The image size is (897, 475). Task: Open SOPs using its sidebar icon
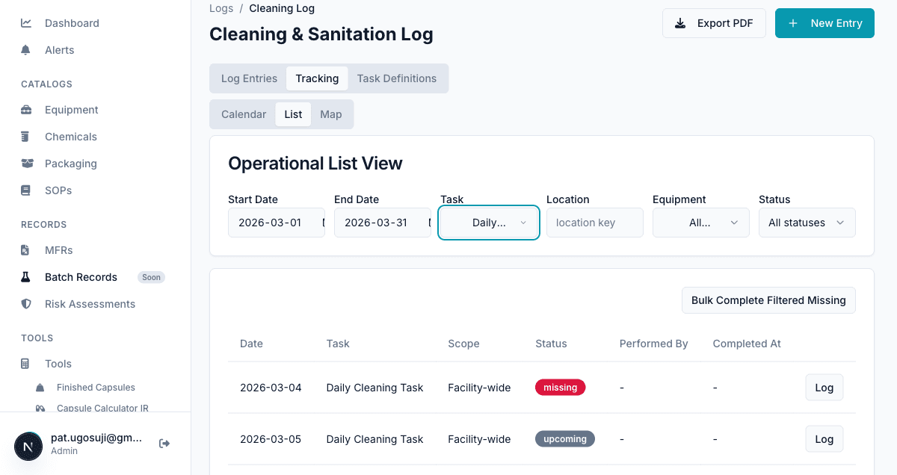click(26, 190)
